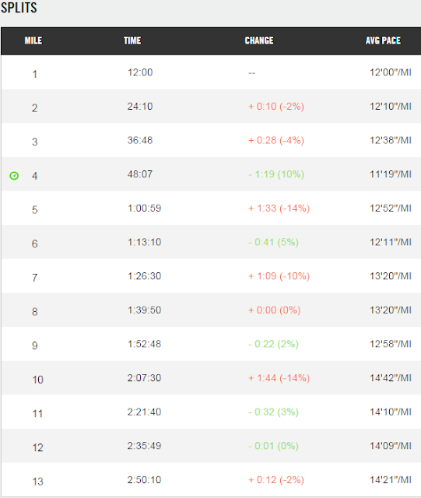Click the mile 12 time 2:35:49

coord(144,446)
